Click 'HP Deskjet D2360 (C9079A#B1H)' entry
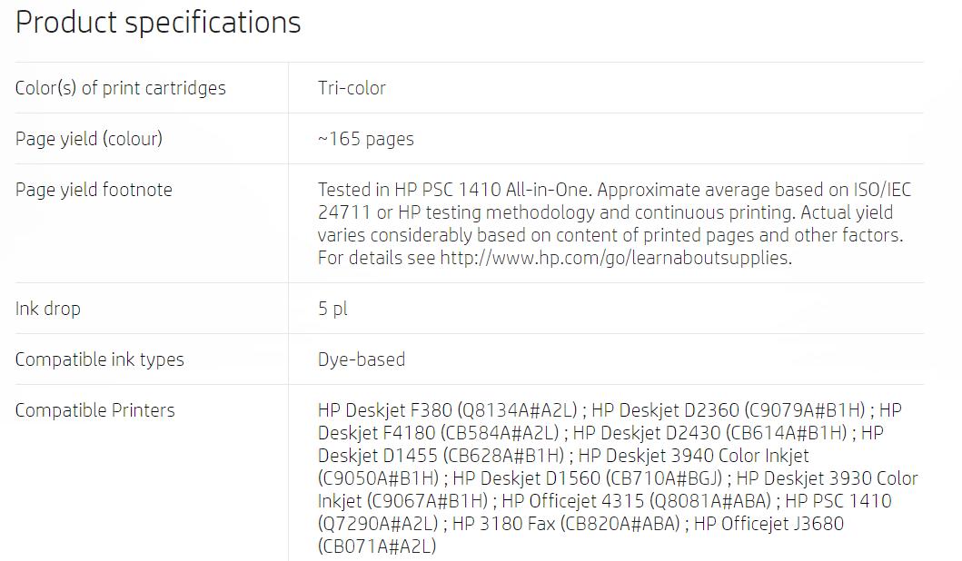This screenshot has height=561, width=962. pyautogui.click(x=729, y=410)
